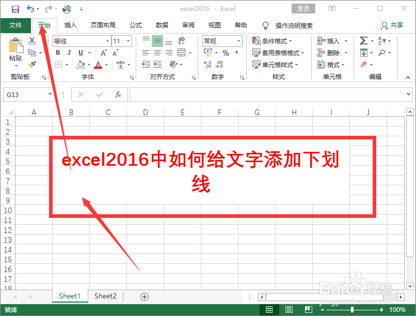
Task: Click the font color red A swatch
Action: coord(98,65)
